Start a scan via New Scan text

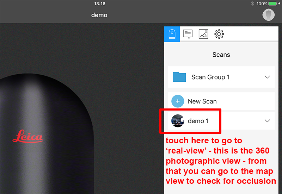point(202,101)
